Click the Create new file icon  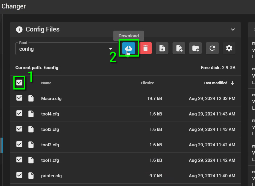[x=179, y=48]
